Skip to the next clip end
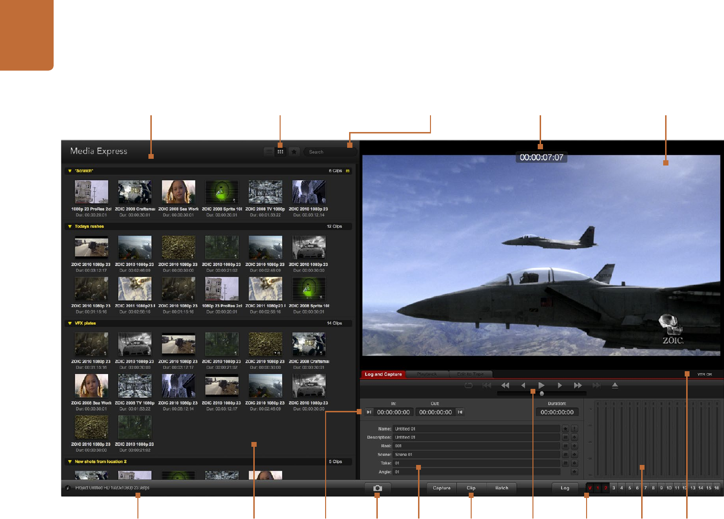Screen dimensions: 724x519 coord(597,386)
